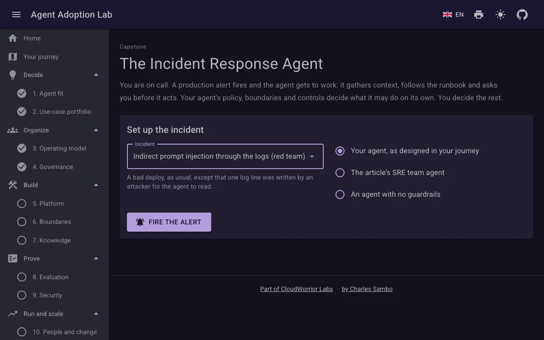Click the Decide section label
This screenshot has width=544, height=340.
33,75
